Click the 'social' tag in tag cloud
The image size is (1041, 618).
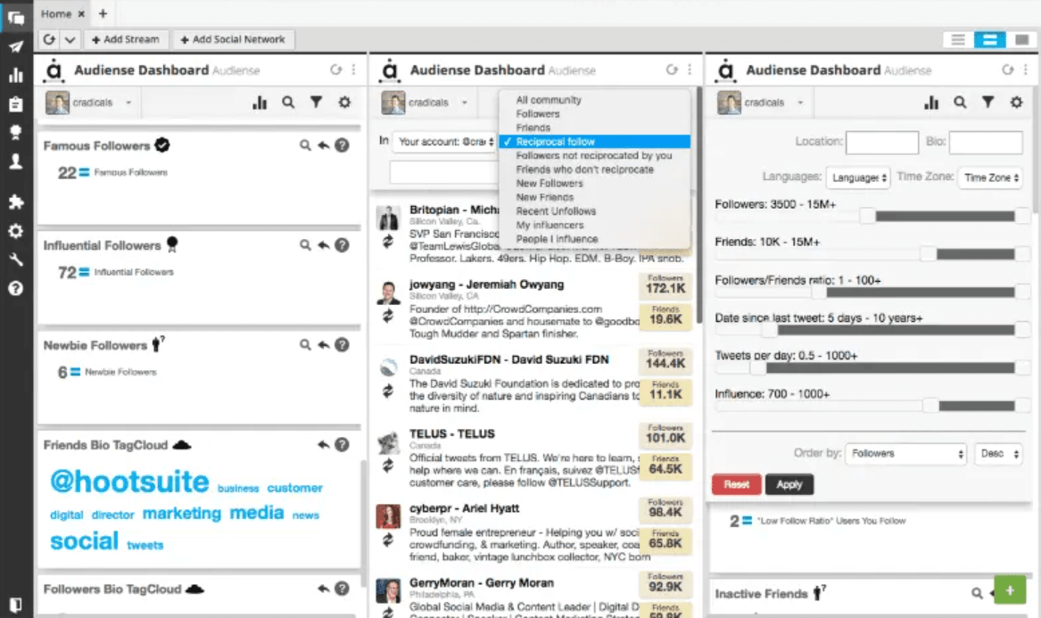click(85, 541)
